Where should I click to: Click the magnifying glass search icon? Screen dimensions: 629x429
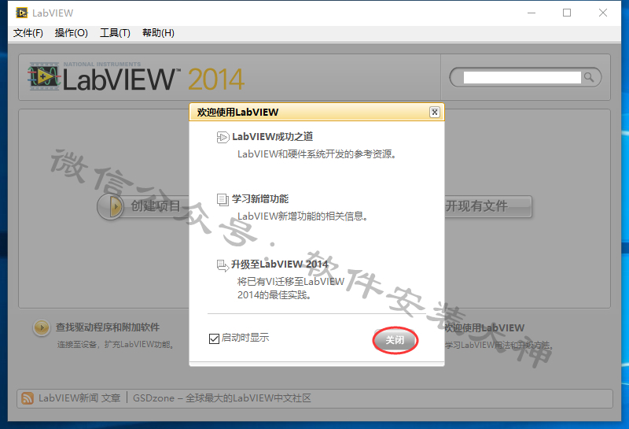tap(589, 77)
